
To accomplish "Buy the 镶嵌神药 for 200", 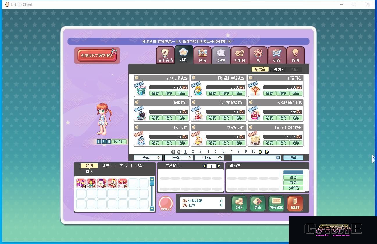I will [x=155, y=118].
